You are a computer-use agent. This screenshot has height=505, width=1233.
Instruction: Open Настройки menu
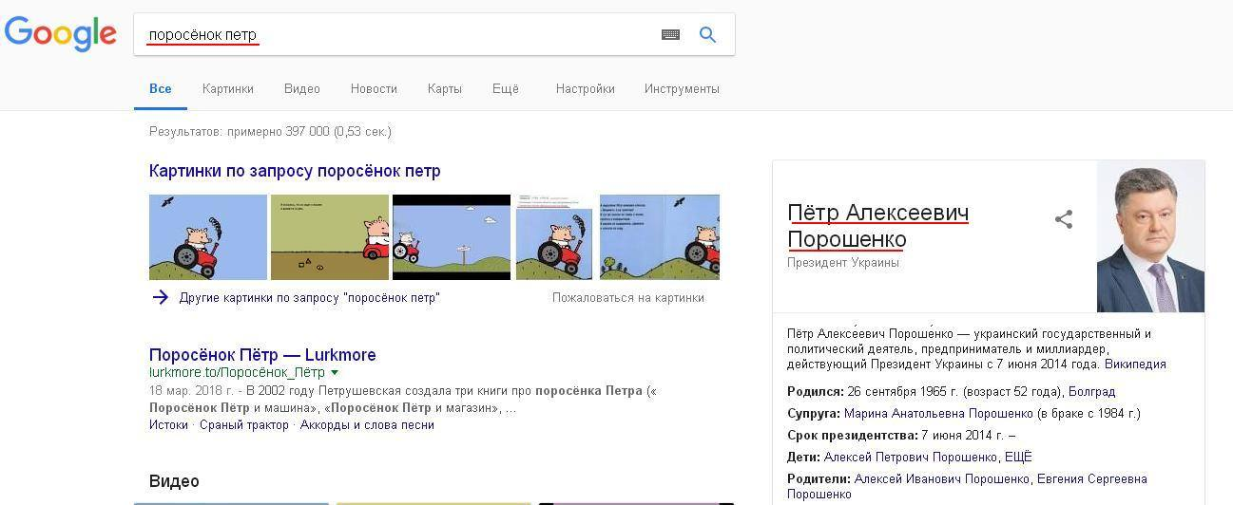click(x=586, y=88)
